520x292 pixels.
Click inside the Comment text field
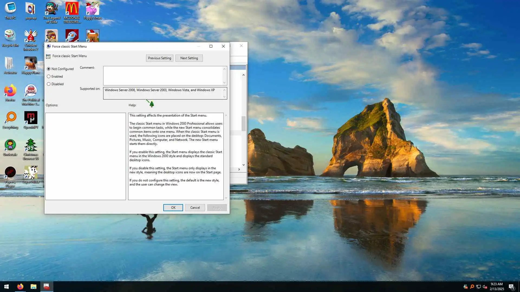[162, 76]
